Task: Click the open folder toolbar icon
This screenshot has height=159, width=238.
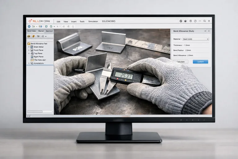Action: (x=33, y=26)
